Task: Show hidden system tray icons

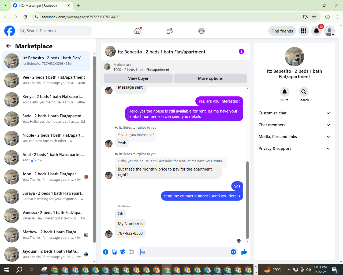Action: tap(289, 270)
